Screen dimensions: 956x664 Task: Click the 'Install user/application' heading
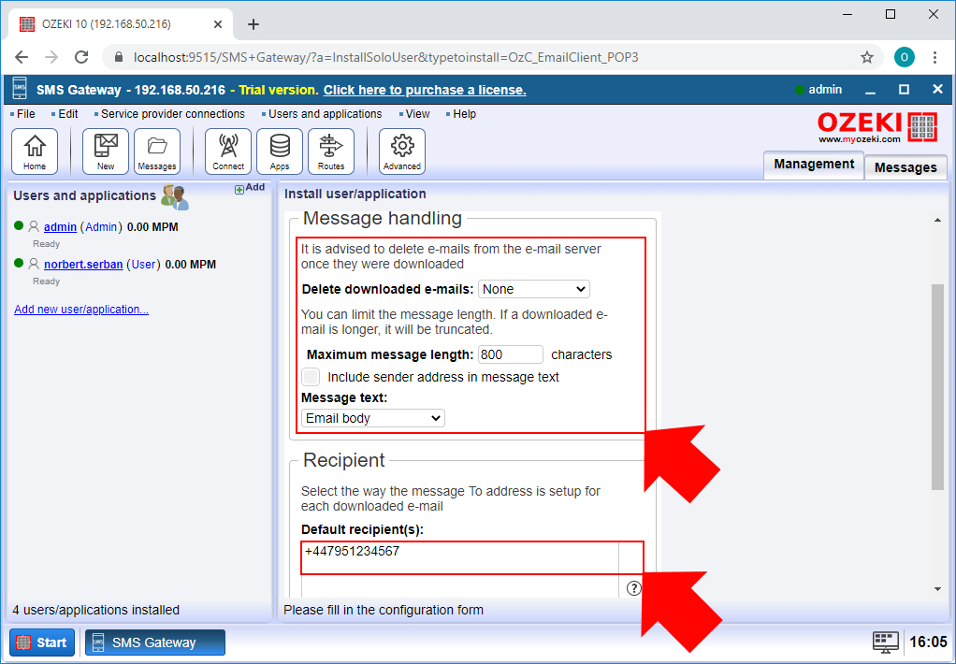(355, 194)
